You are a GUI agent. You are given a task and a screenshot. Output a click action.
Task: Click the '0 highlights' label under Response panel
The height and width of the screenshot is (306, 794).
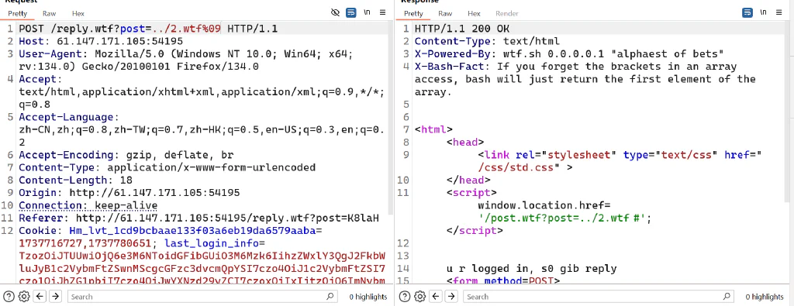point(764,297)
